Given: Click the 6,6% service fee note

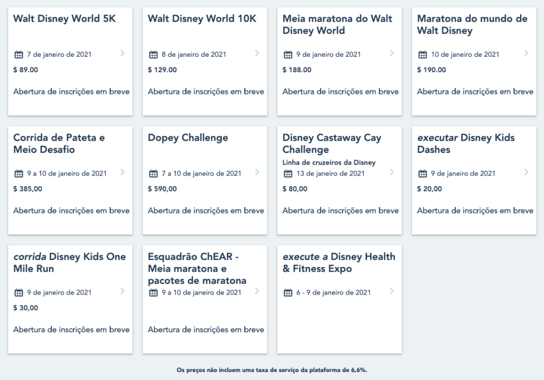Looking at the screenshot, I should pos(272,370).
